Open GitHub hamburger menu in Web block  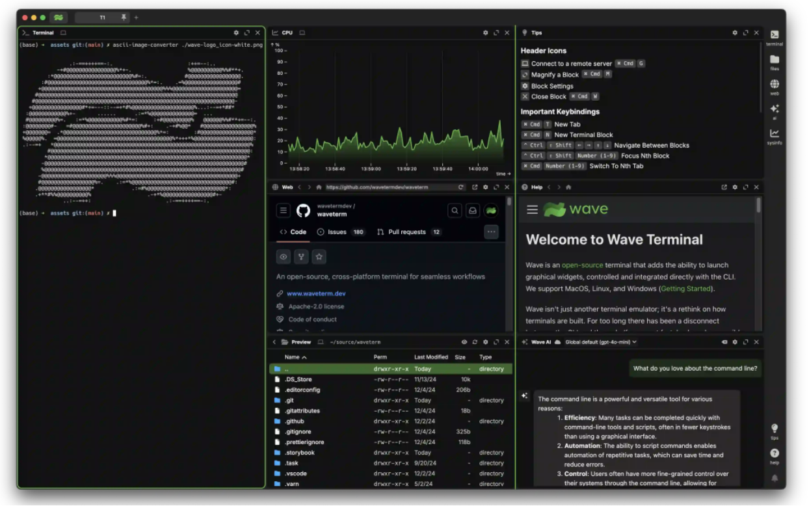(284, 211)
